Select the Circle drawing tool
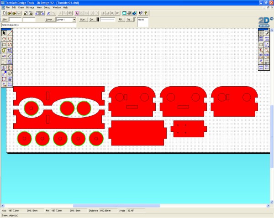274x218 pixels. (4, 39)
